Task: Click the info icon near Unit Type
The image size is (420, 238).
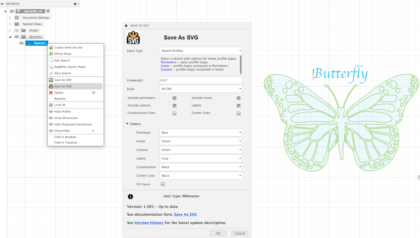Action: [130, 196]
